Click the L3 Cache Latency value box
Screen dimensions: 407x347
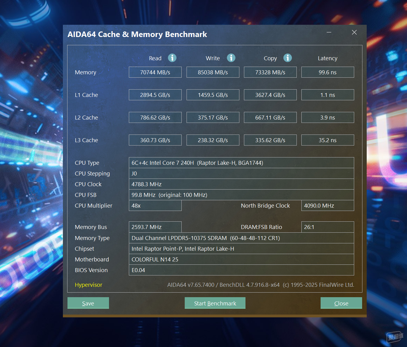point(328,140)
